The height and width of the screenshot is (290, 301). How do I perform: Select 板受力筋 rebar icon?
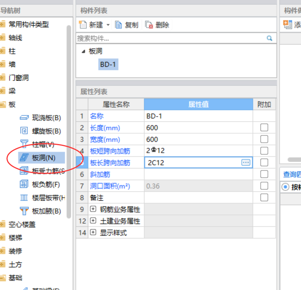tap(24, 171)
